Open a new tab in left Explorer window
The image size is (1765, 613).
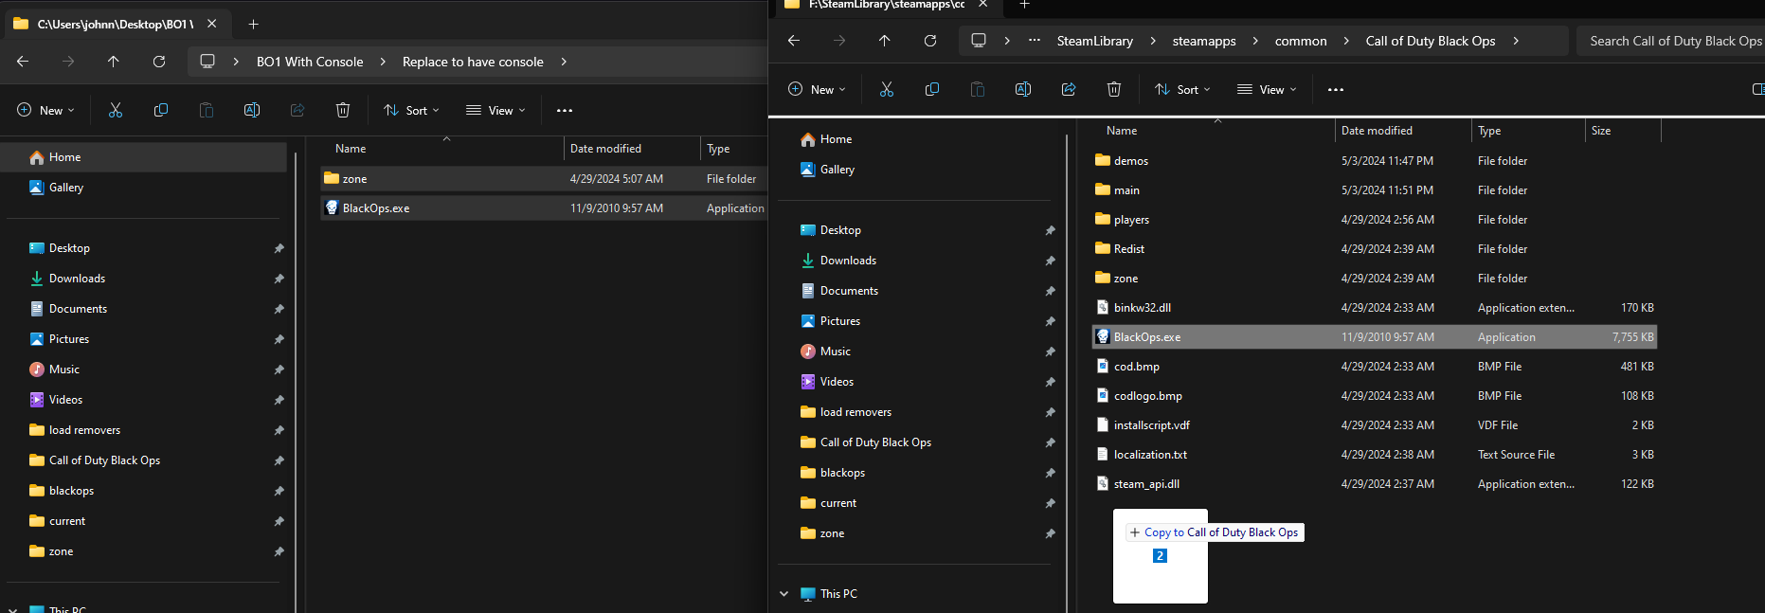coord(253,24)
